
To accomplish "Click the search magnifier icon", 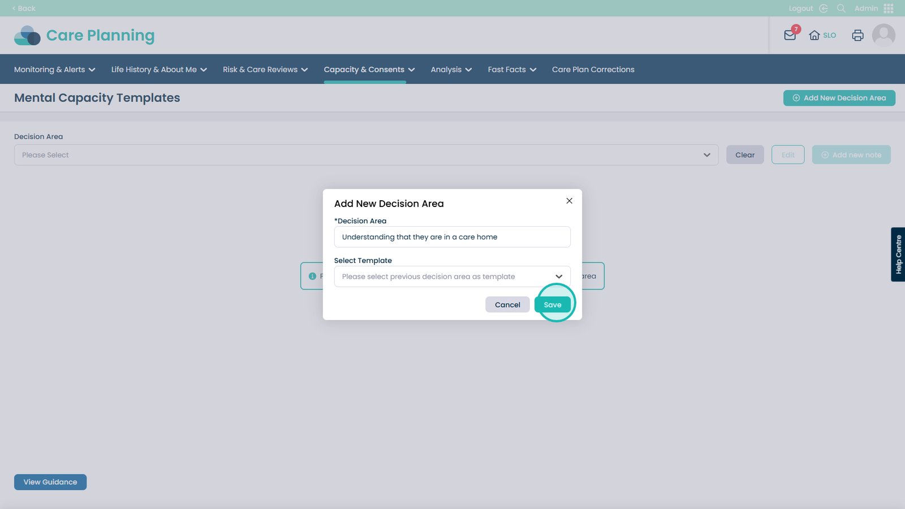I will pos(841,8).
